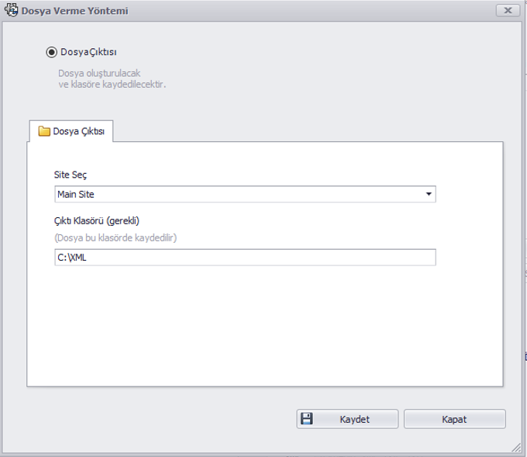Click the floppy disk save icon
This screenshot has height=457, width=527.
(x=307, y=419)
